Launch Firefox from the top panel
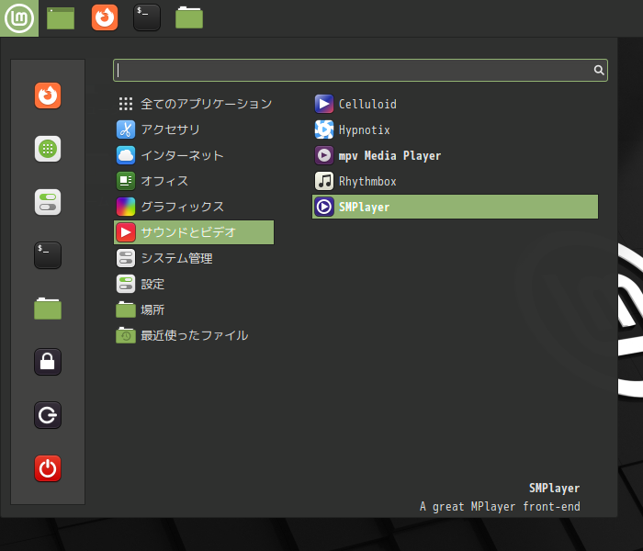643x551 pixels. coord(105,18)
